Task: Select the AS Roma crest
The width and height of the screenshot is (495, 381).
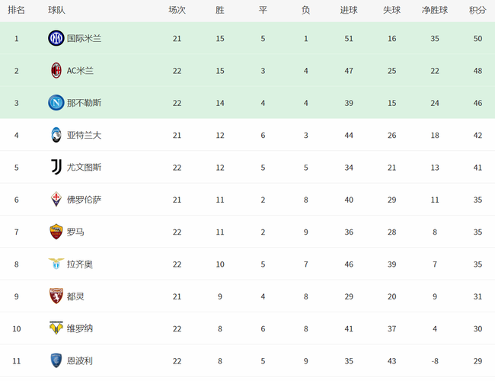Action: (56, 232)
